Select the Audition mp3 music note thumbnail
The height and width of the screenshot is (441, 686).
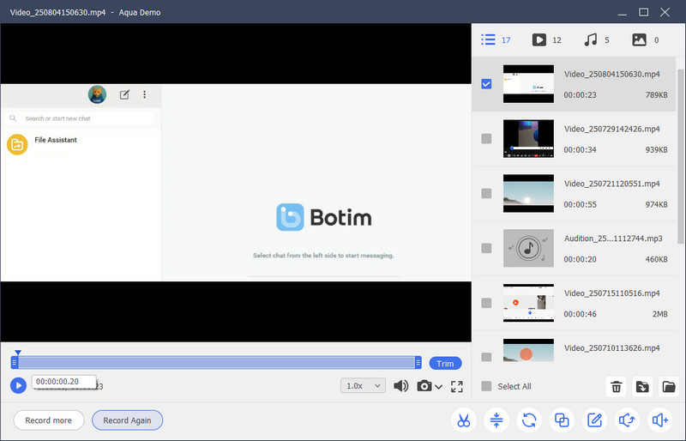pos(528,248)
